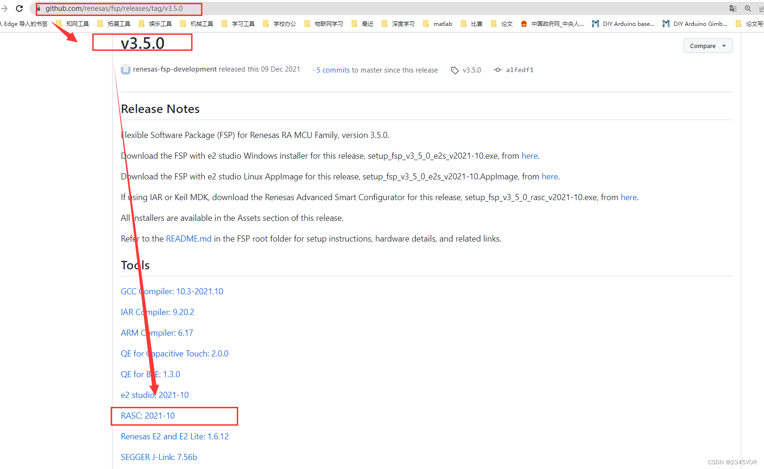Click the 'released this 09 Dec 2021' text

[259, 69]
